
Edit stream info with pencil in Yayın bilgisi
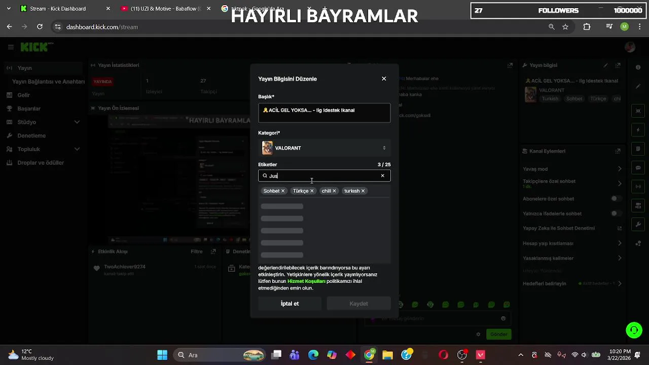[605, 65]
